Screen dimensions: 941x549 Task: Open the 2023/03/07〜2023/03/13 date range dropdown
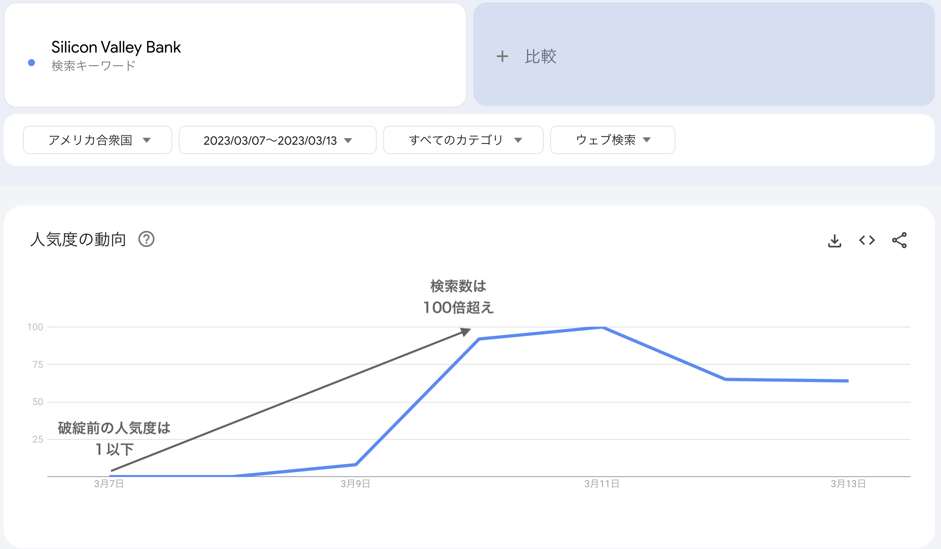click(278, 140)
